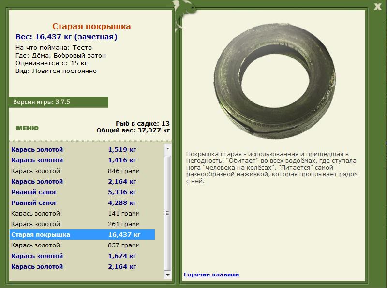
Task: Click the old tire image
Action: point(274,81)
